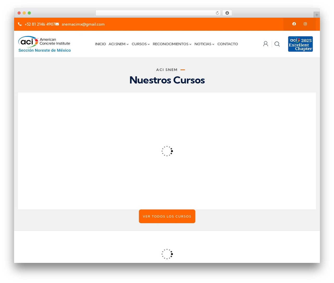
Task: Click the browser address bar
Action: (158, 13)
